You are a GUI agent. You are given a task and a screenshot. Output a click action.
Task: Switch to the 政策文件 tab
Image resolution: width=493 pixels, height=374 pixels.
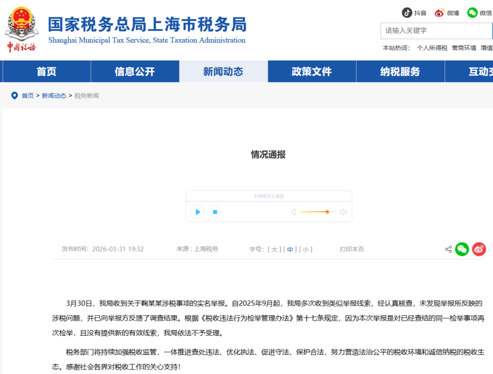[x=312, y=71]
